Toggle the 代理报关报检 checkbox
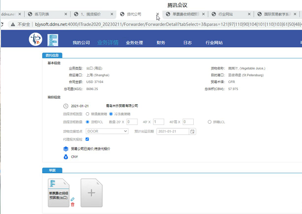This screenshot has width=302, height=214. 88,139
